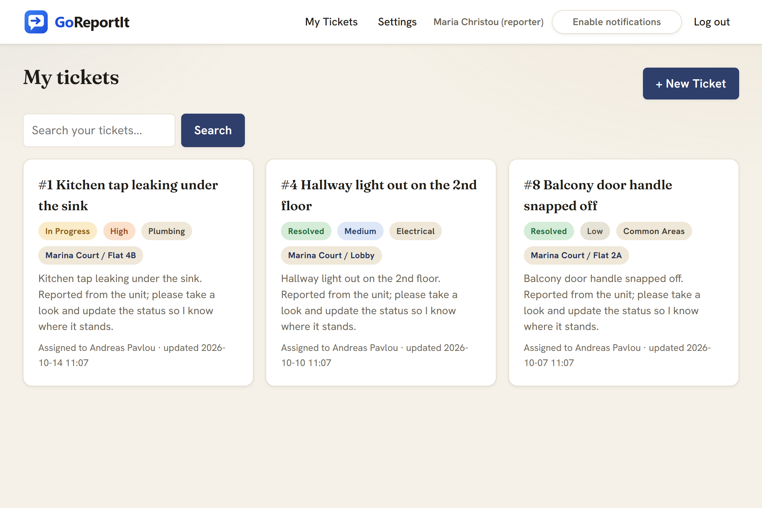Click ticket #1 description text
The image size is (762, 508).
[126, 302]
